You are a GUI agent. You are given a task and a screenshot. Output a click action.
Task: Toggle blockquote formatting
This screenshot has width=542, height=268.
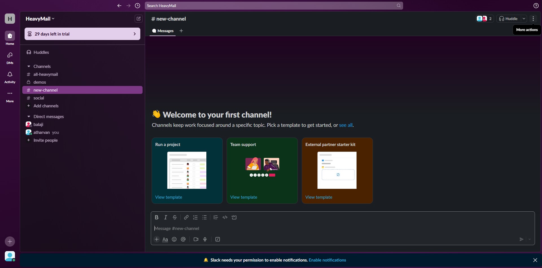(x=216, y=217)
